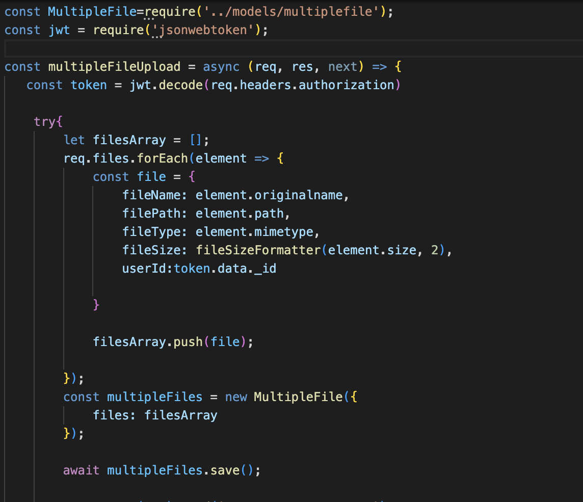The width and height of the screenshot is (583, 502).
Task: Place cursor on req.headers.authorization
Action: (303, 85)
